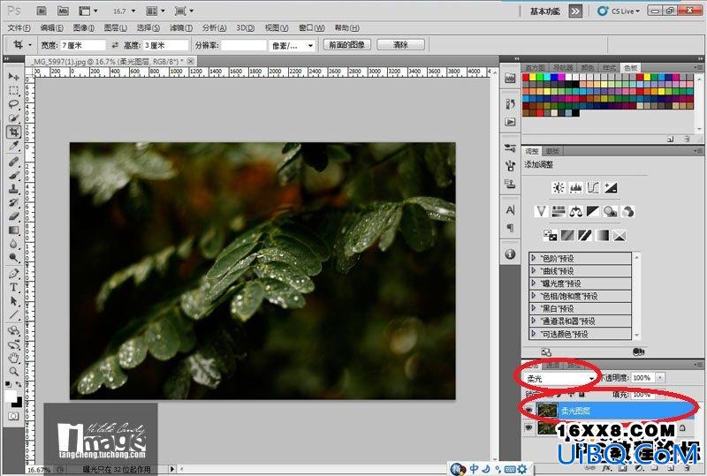Viewport: 707px width, 476px height.
Task: Select the Quick Selection tool
Action: pyautogui.click(x=13, y=118)
